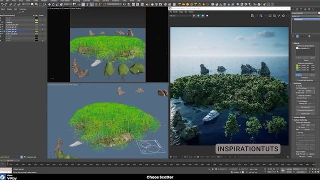Click Convert to Max geometry button
The width and height of the screenshot is (320, 180).
pos(305,110)
